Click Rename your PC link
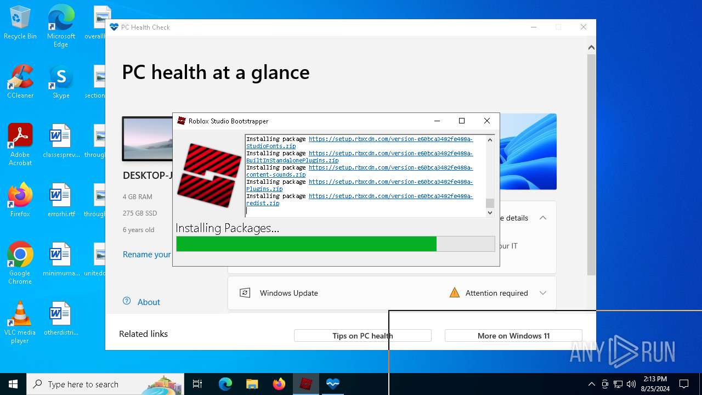Image resolution: width=702 pixels, height=395 pixels. (146, 255)
